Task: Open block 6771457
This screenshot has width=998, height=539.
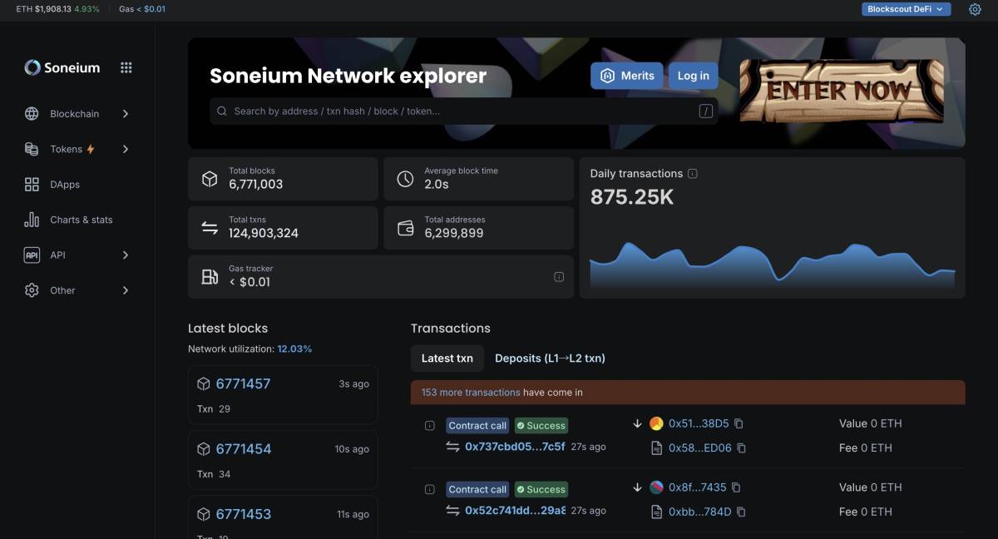Action: click(x=243, y=383)
